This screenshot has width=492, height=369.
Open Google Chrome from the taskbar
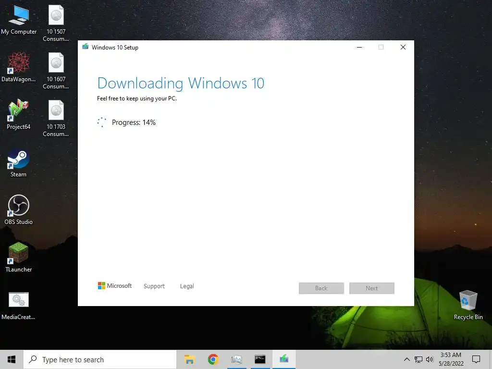click(213, 359)
